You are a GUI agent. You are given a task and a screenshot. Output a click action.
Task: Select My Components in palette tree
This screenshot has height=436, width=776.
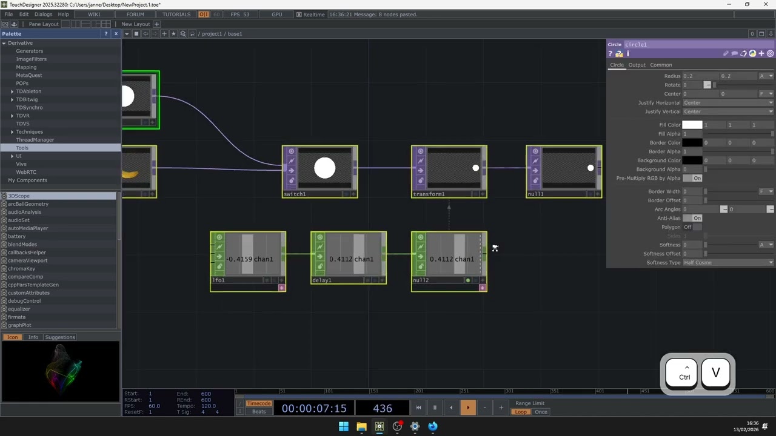(x=27, y=180)
